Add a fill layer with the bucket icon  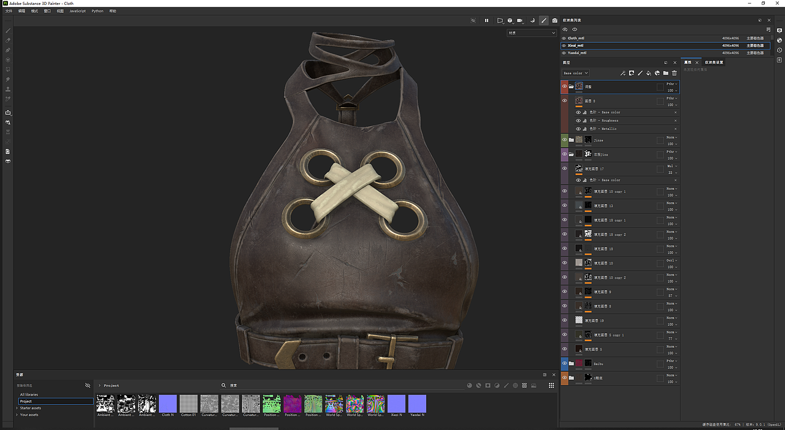(648, 73)
